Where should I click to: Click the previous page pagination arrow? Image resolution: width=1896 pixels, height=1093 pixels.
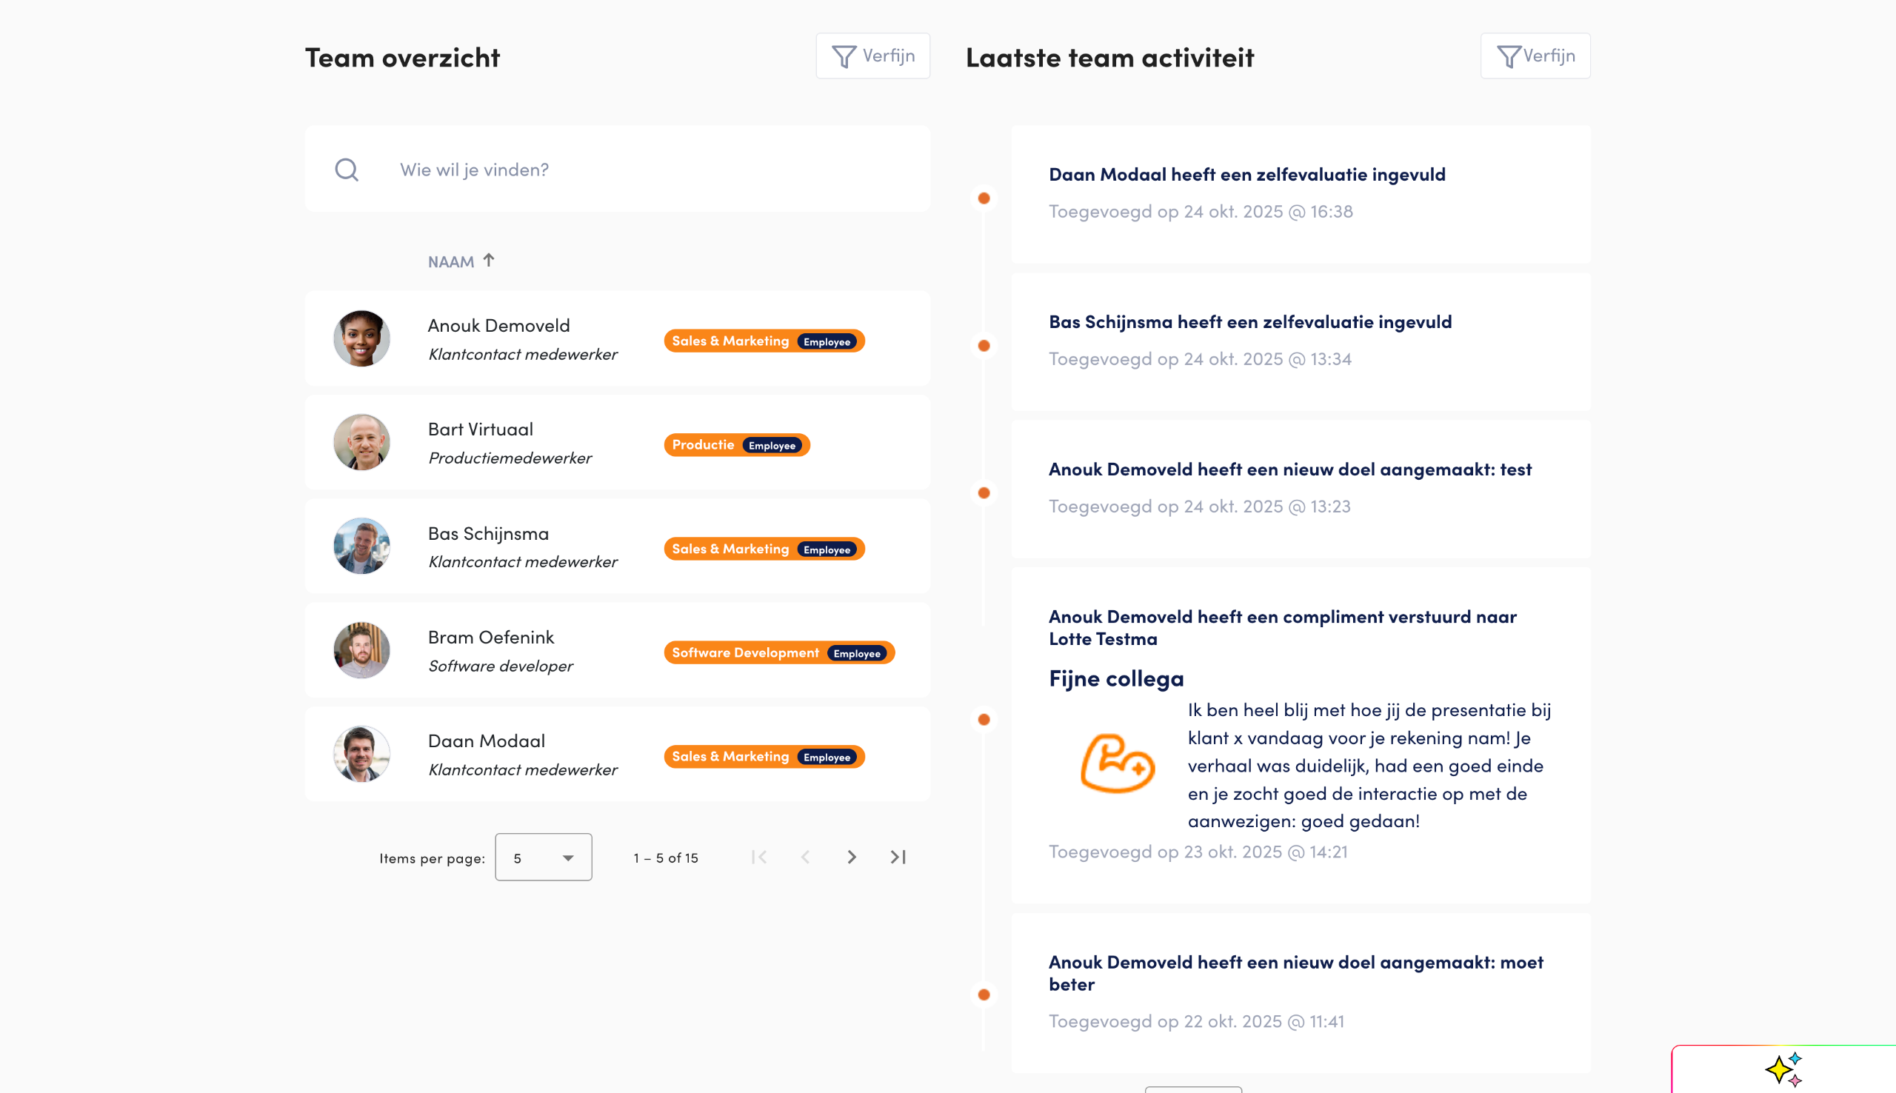coord(805,858)
